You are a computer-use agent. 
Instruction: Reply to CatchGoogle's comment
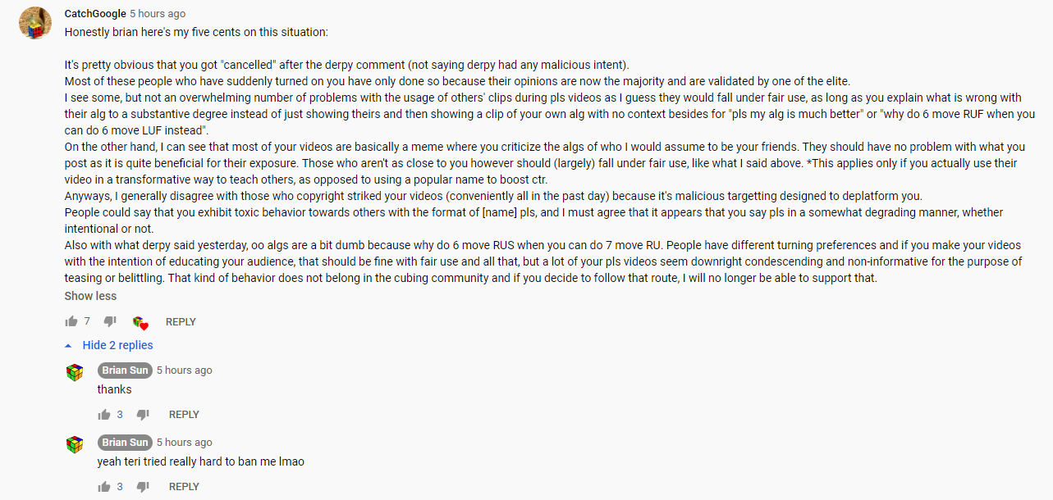tap(181, 322)
